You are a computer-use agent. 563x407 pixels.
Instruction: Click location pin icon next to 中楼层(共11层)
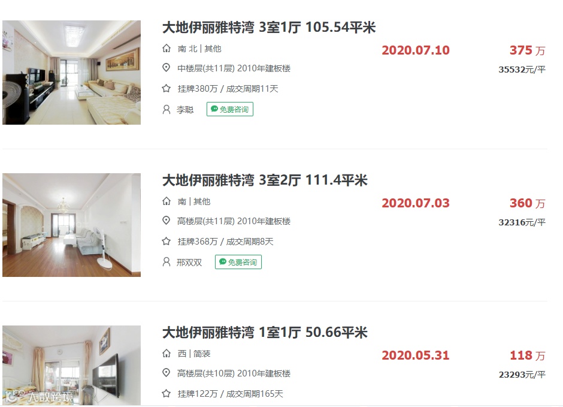(167, 68)
